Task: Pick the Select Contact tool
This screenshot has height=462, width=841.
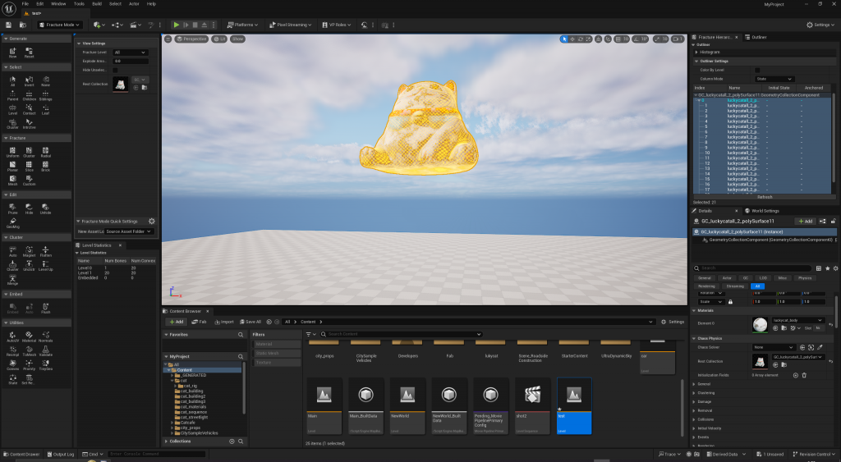Action: [x=29, y=109]
